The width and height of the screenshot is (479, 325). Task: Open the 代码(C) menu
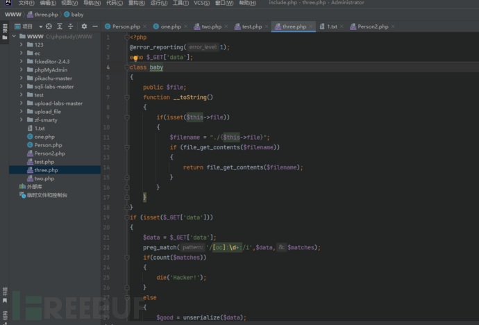(115, 3)
